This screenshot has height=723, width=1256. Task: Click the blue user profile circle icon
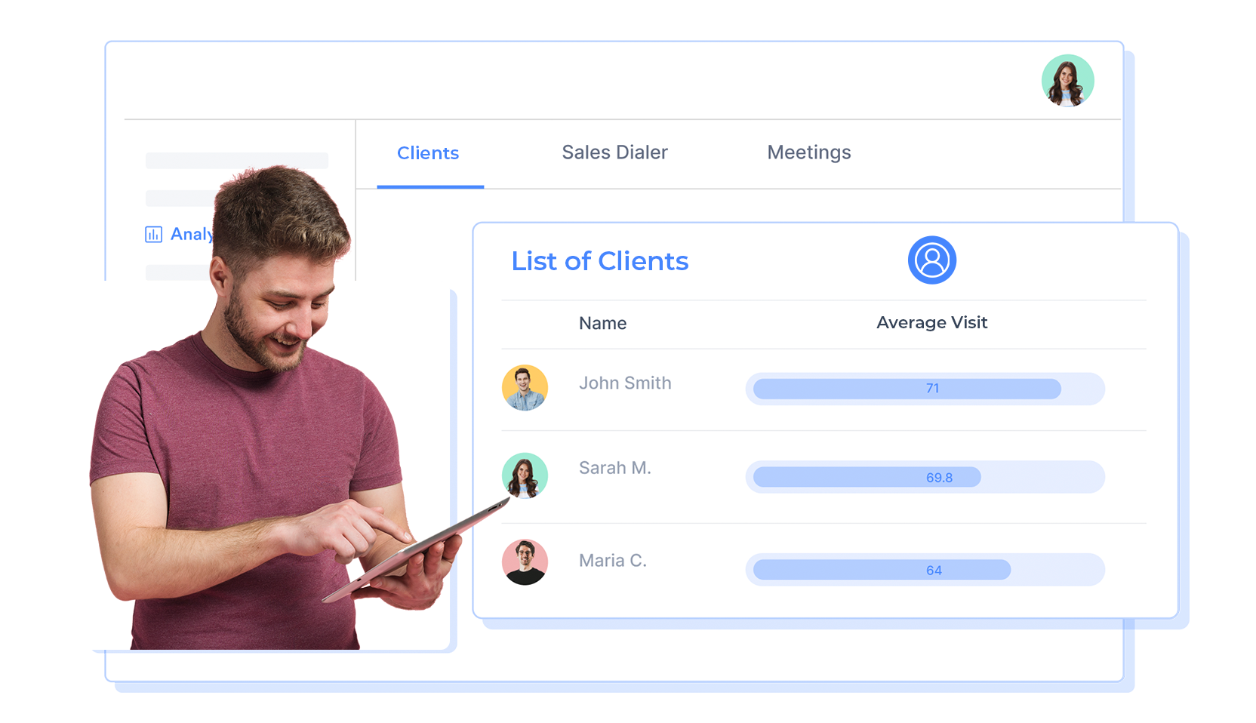(x=931, y=260)
